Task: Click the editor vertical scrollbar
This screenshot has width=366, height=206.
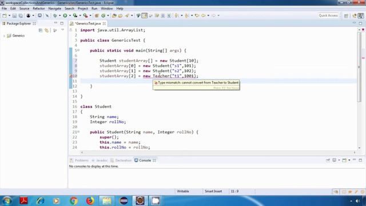Action: (x=359, y=66)
